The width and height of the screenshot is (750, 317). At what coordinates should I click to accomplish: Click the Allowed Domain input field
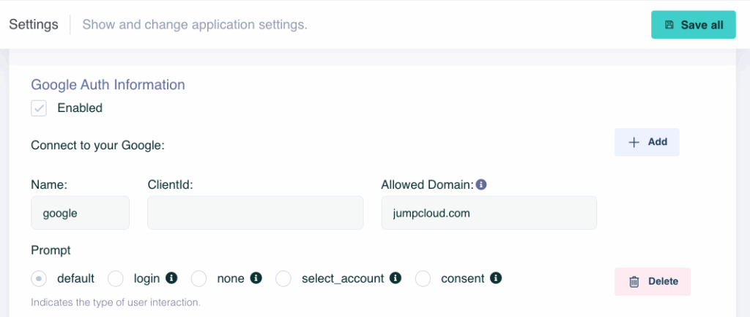(489, 213)
